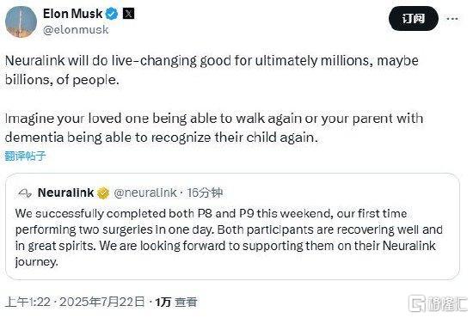Click the blue verified checkmark badge
The image size is (473, 318).
coord(112,14)
